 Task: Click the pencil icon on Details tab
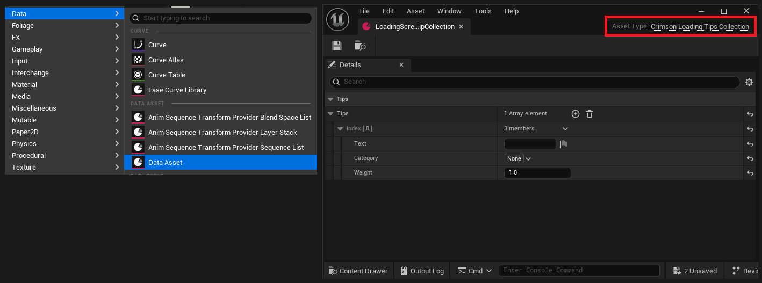click(x=332, y=64)
